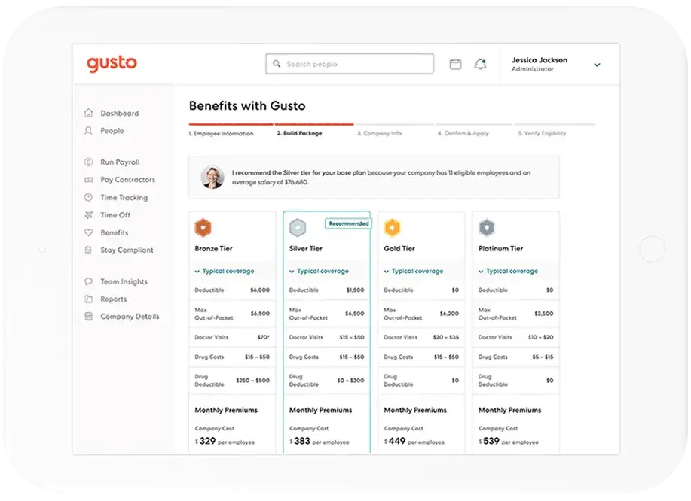Click the Time Tracking clock icon

click(89, 198)
